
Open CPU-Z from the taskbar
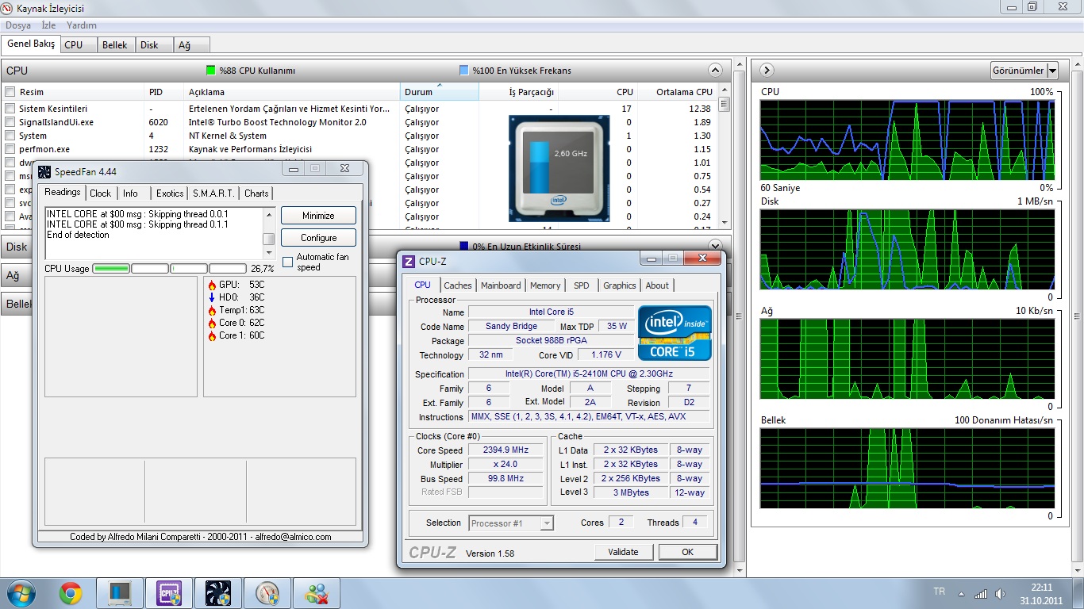[x=170, y=592]
